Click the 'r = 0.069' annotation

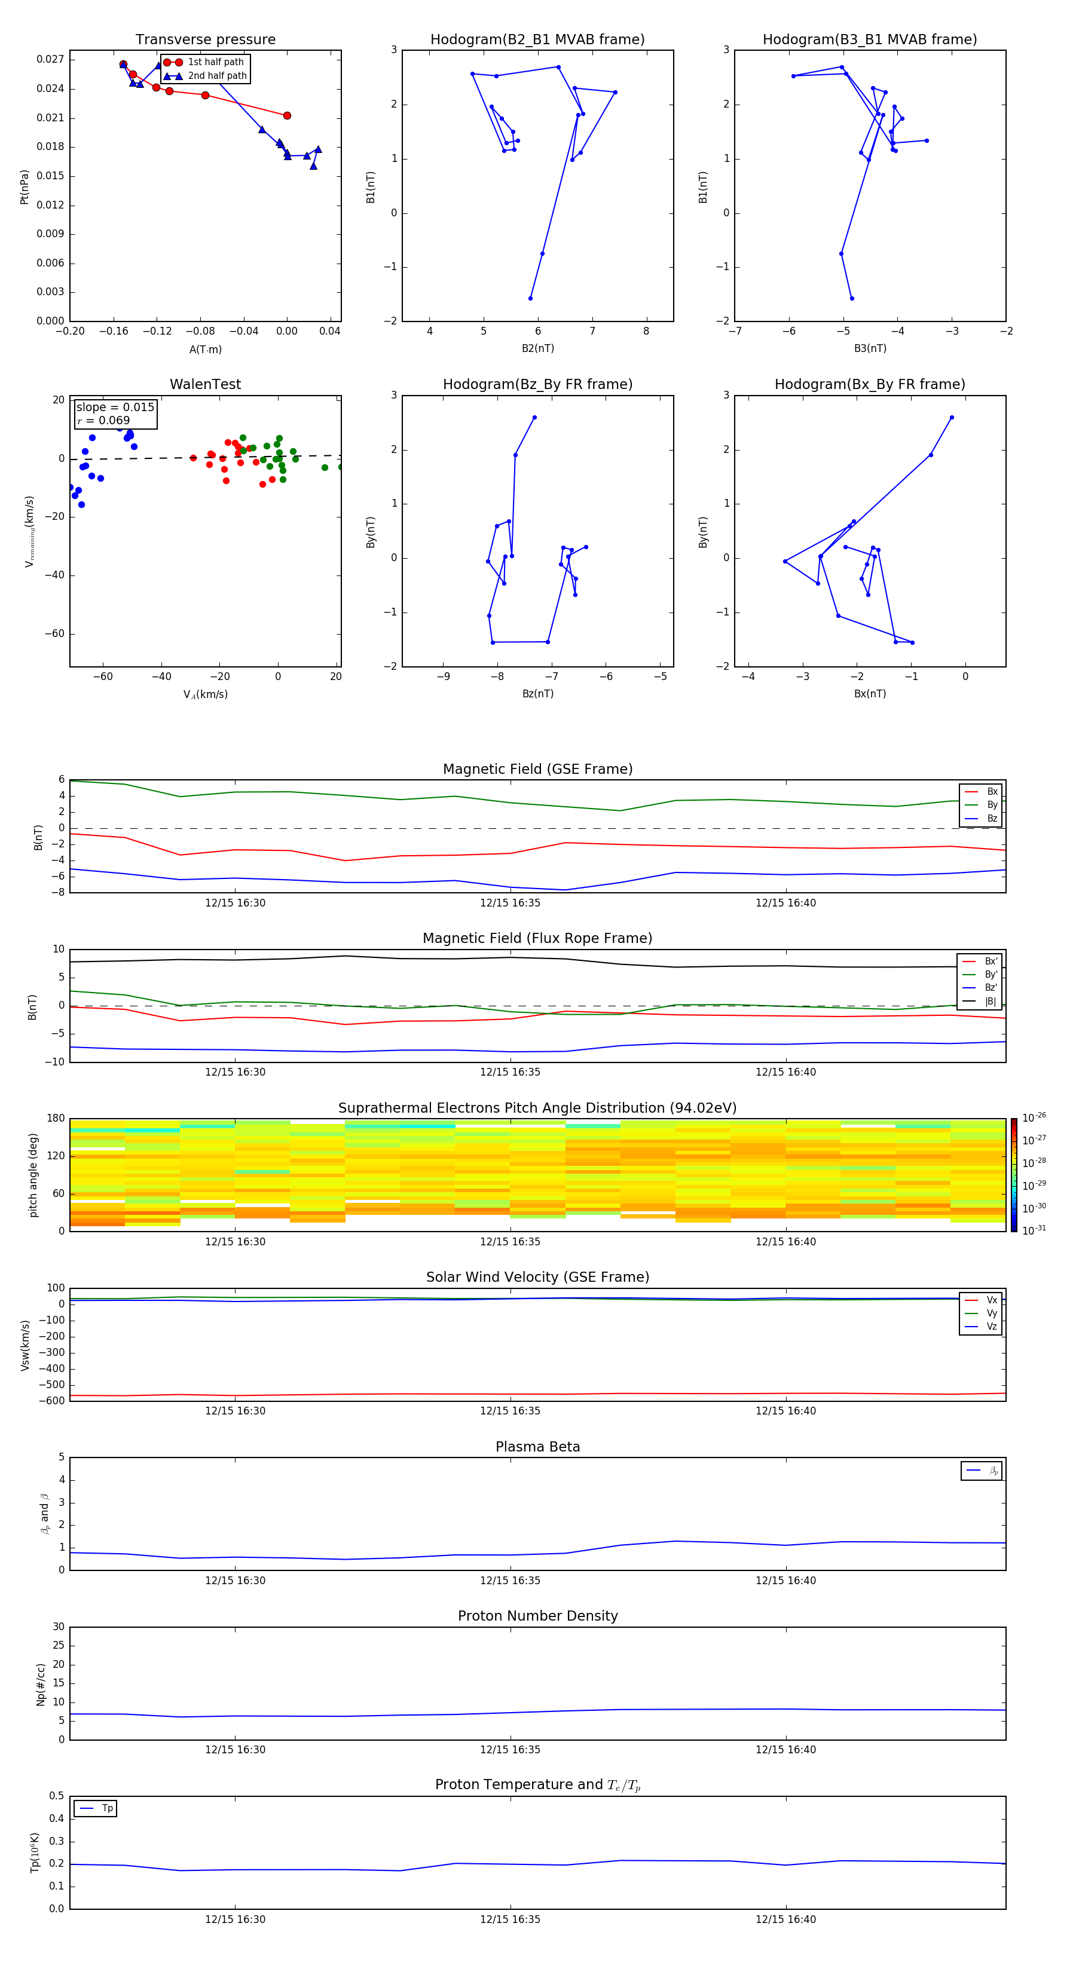point(103,420)
